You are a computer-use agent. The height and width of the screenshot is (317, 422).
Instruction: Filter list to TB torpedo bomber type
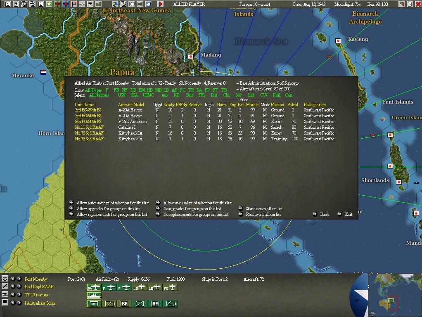tap(224, 90)
